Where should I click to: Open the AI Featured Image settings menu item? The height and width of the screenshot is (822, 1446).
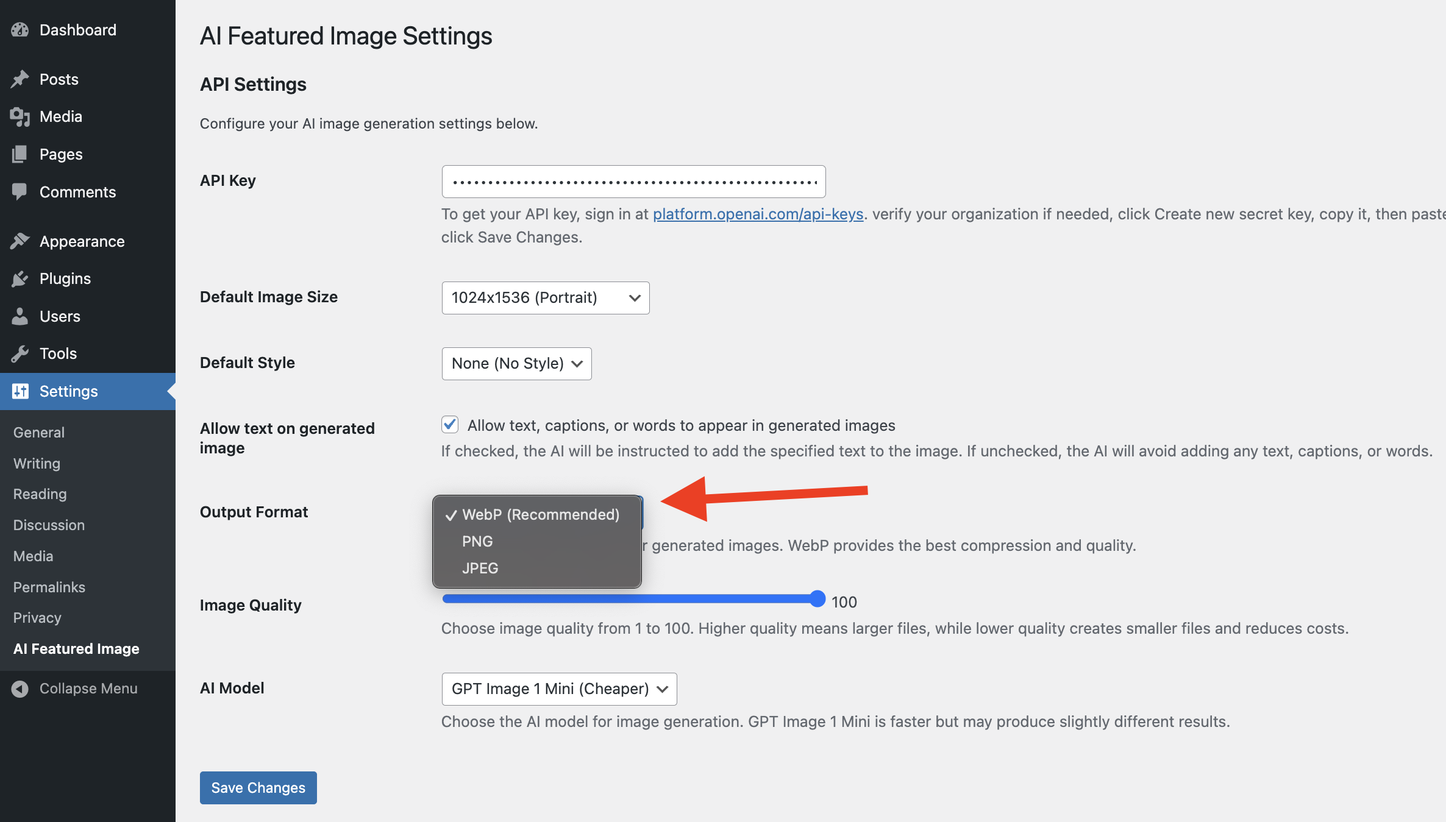click(x=76, y=648)
